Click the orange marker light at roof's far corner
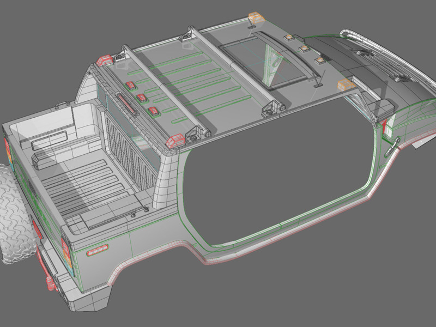 coord(255,17)
